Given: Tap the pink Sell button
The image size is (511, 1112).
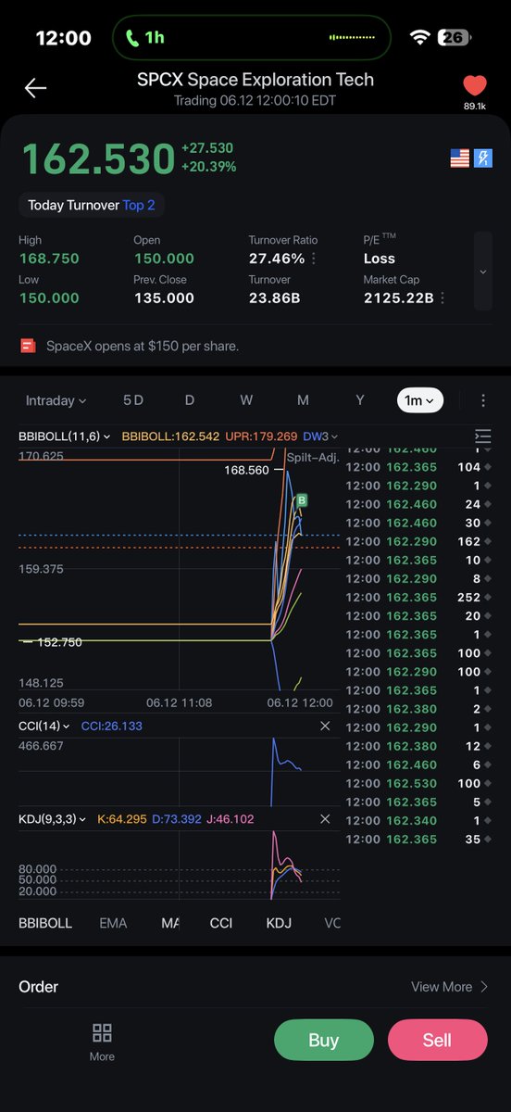Looking at the screenshot, I should (437, 1041).
